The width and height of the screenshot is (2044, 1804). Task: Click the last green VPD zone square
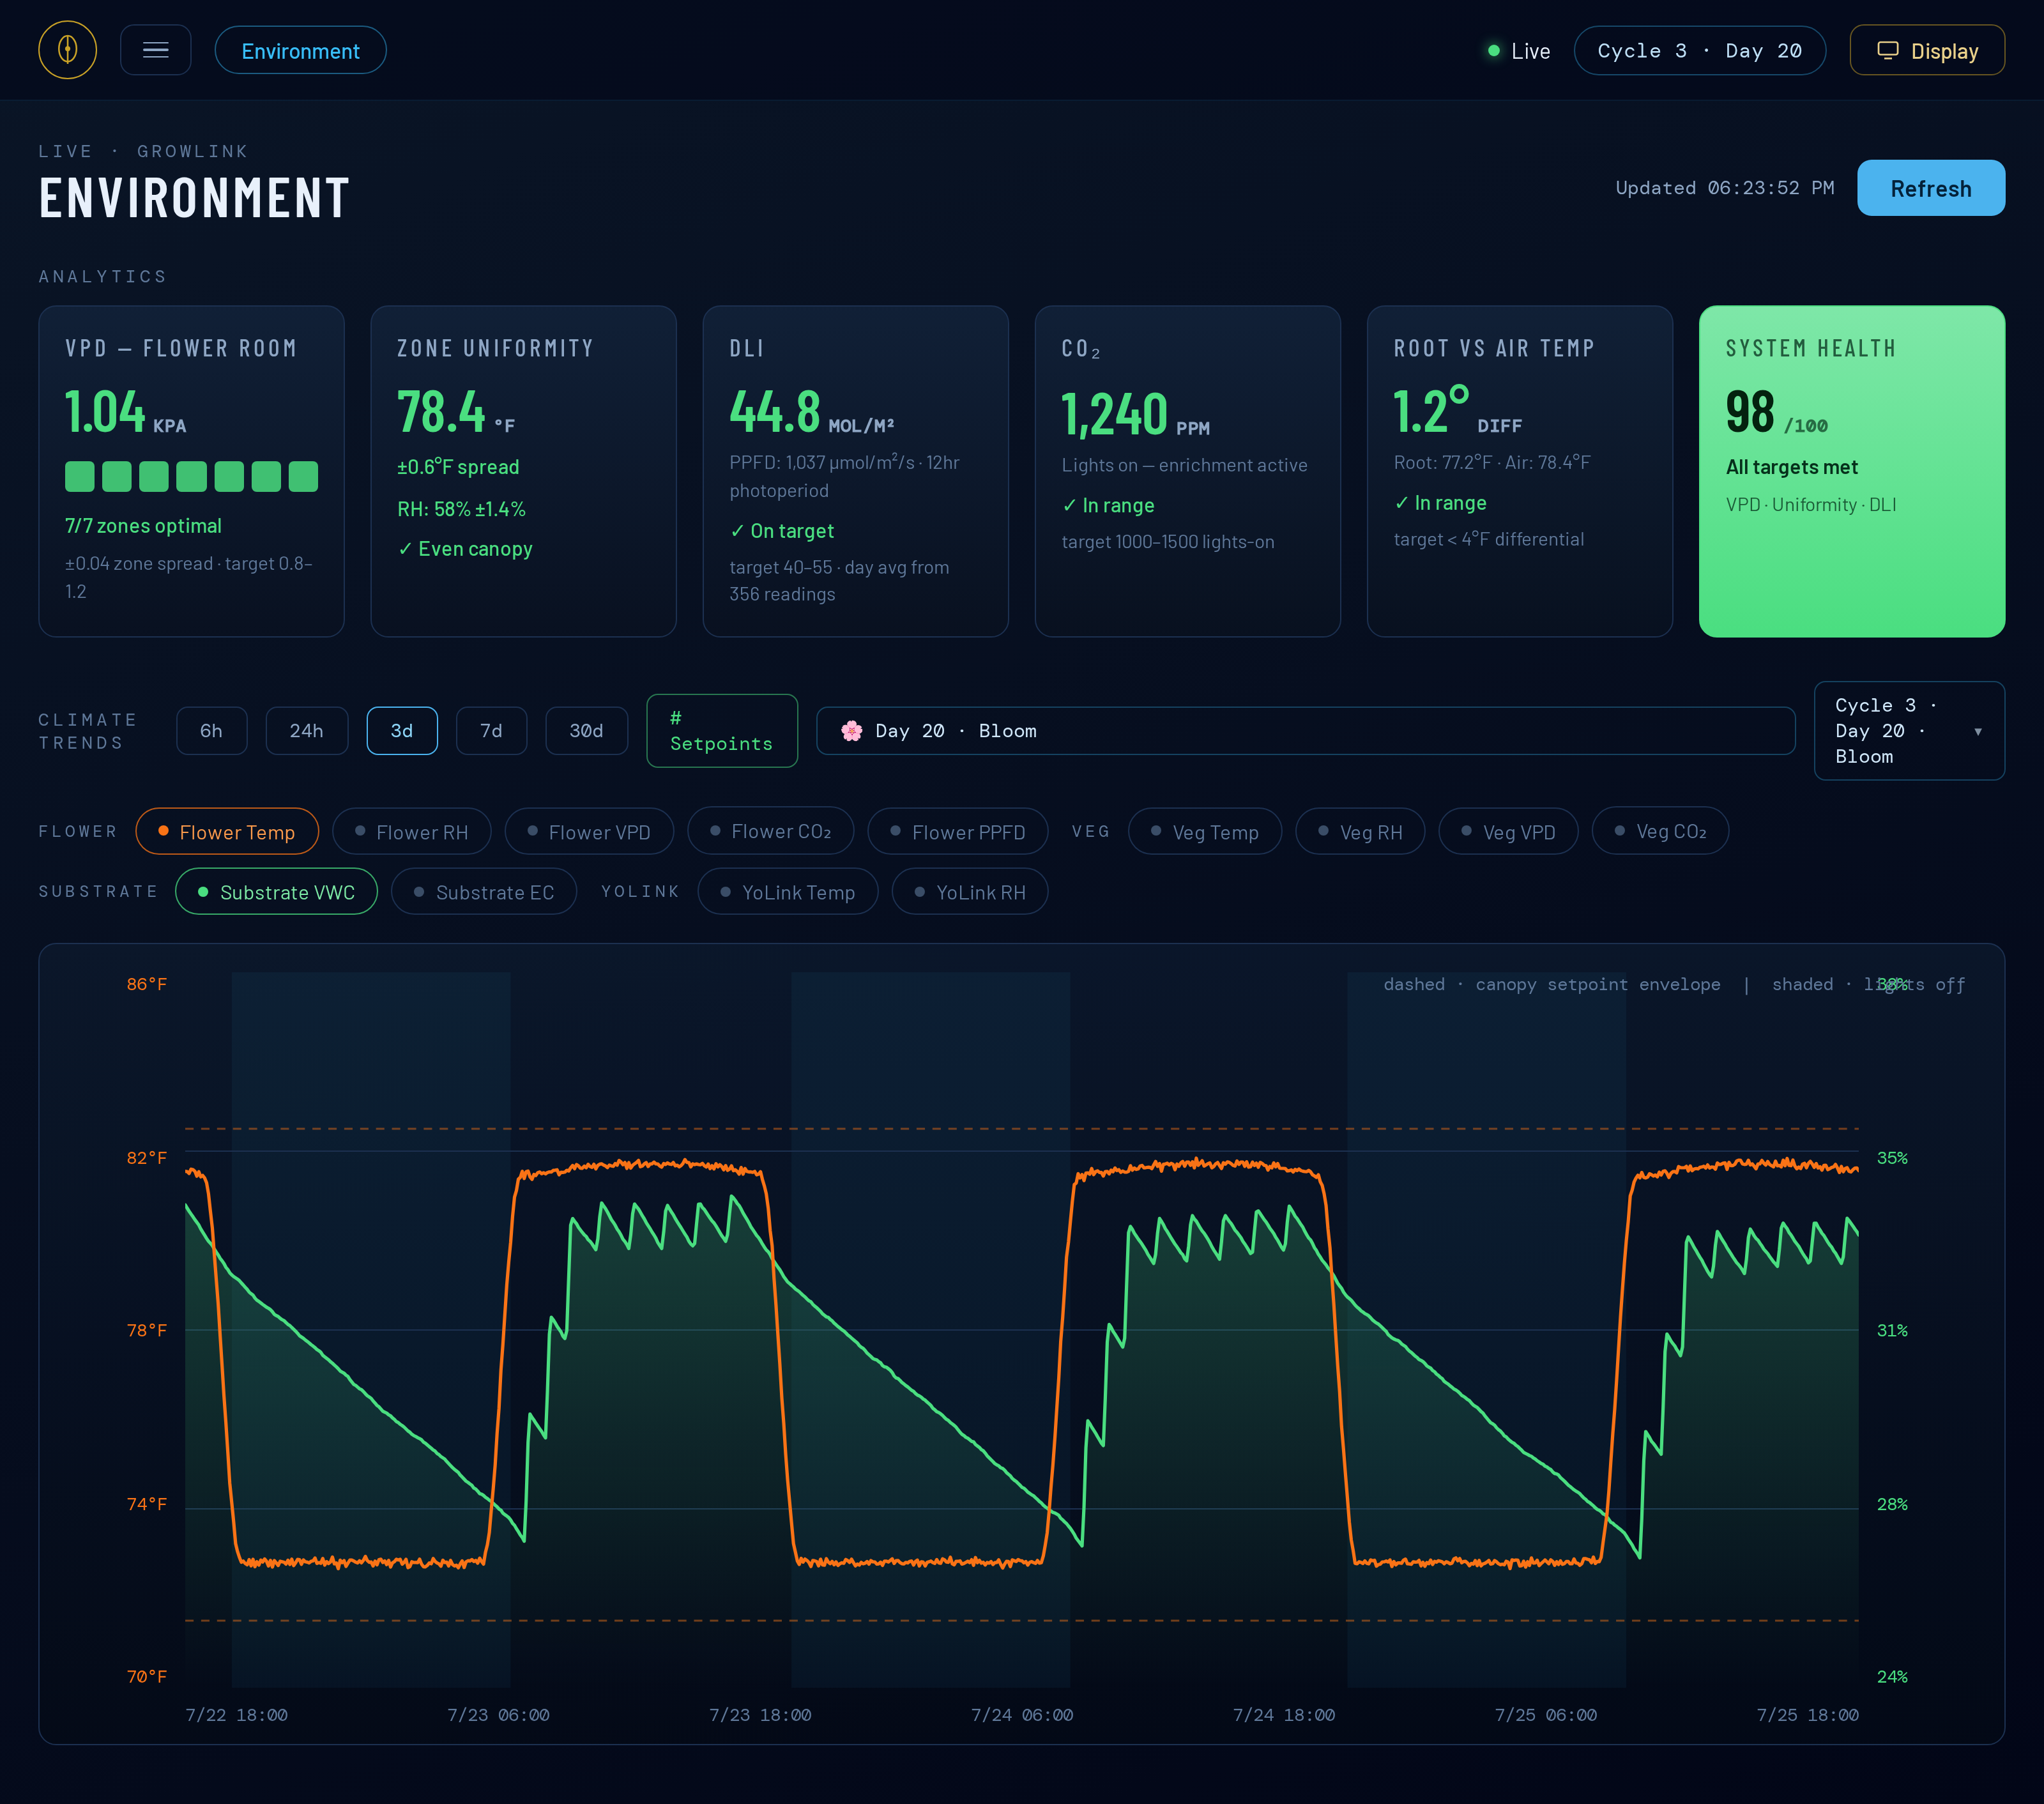303,477
